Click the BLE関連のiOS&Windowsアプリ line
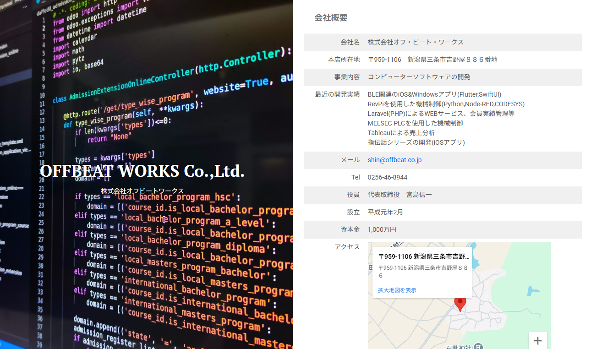Screen dimensions: 591x349 point(435,94)
